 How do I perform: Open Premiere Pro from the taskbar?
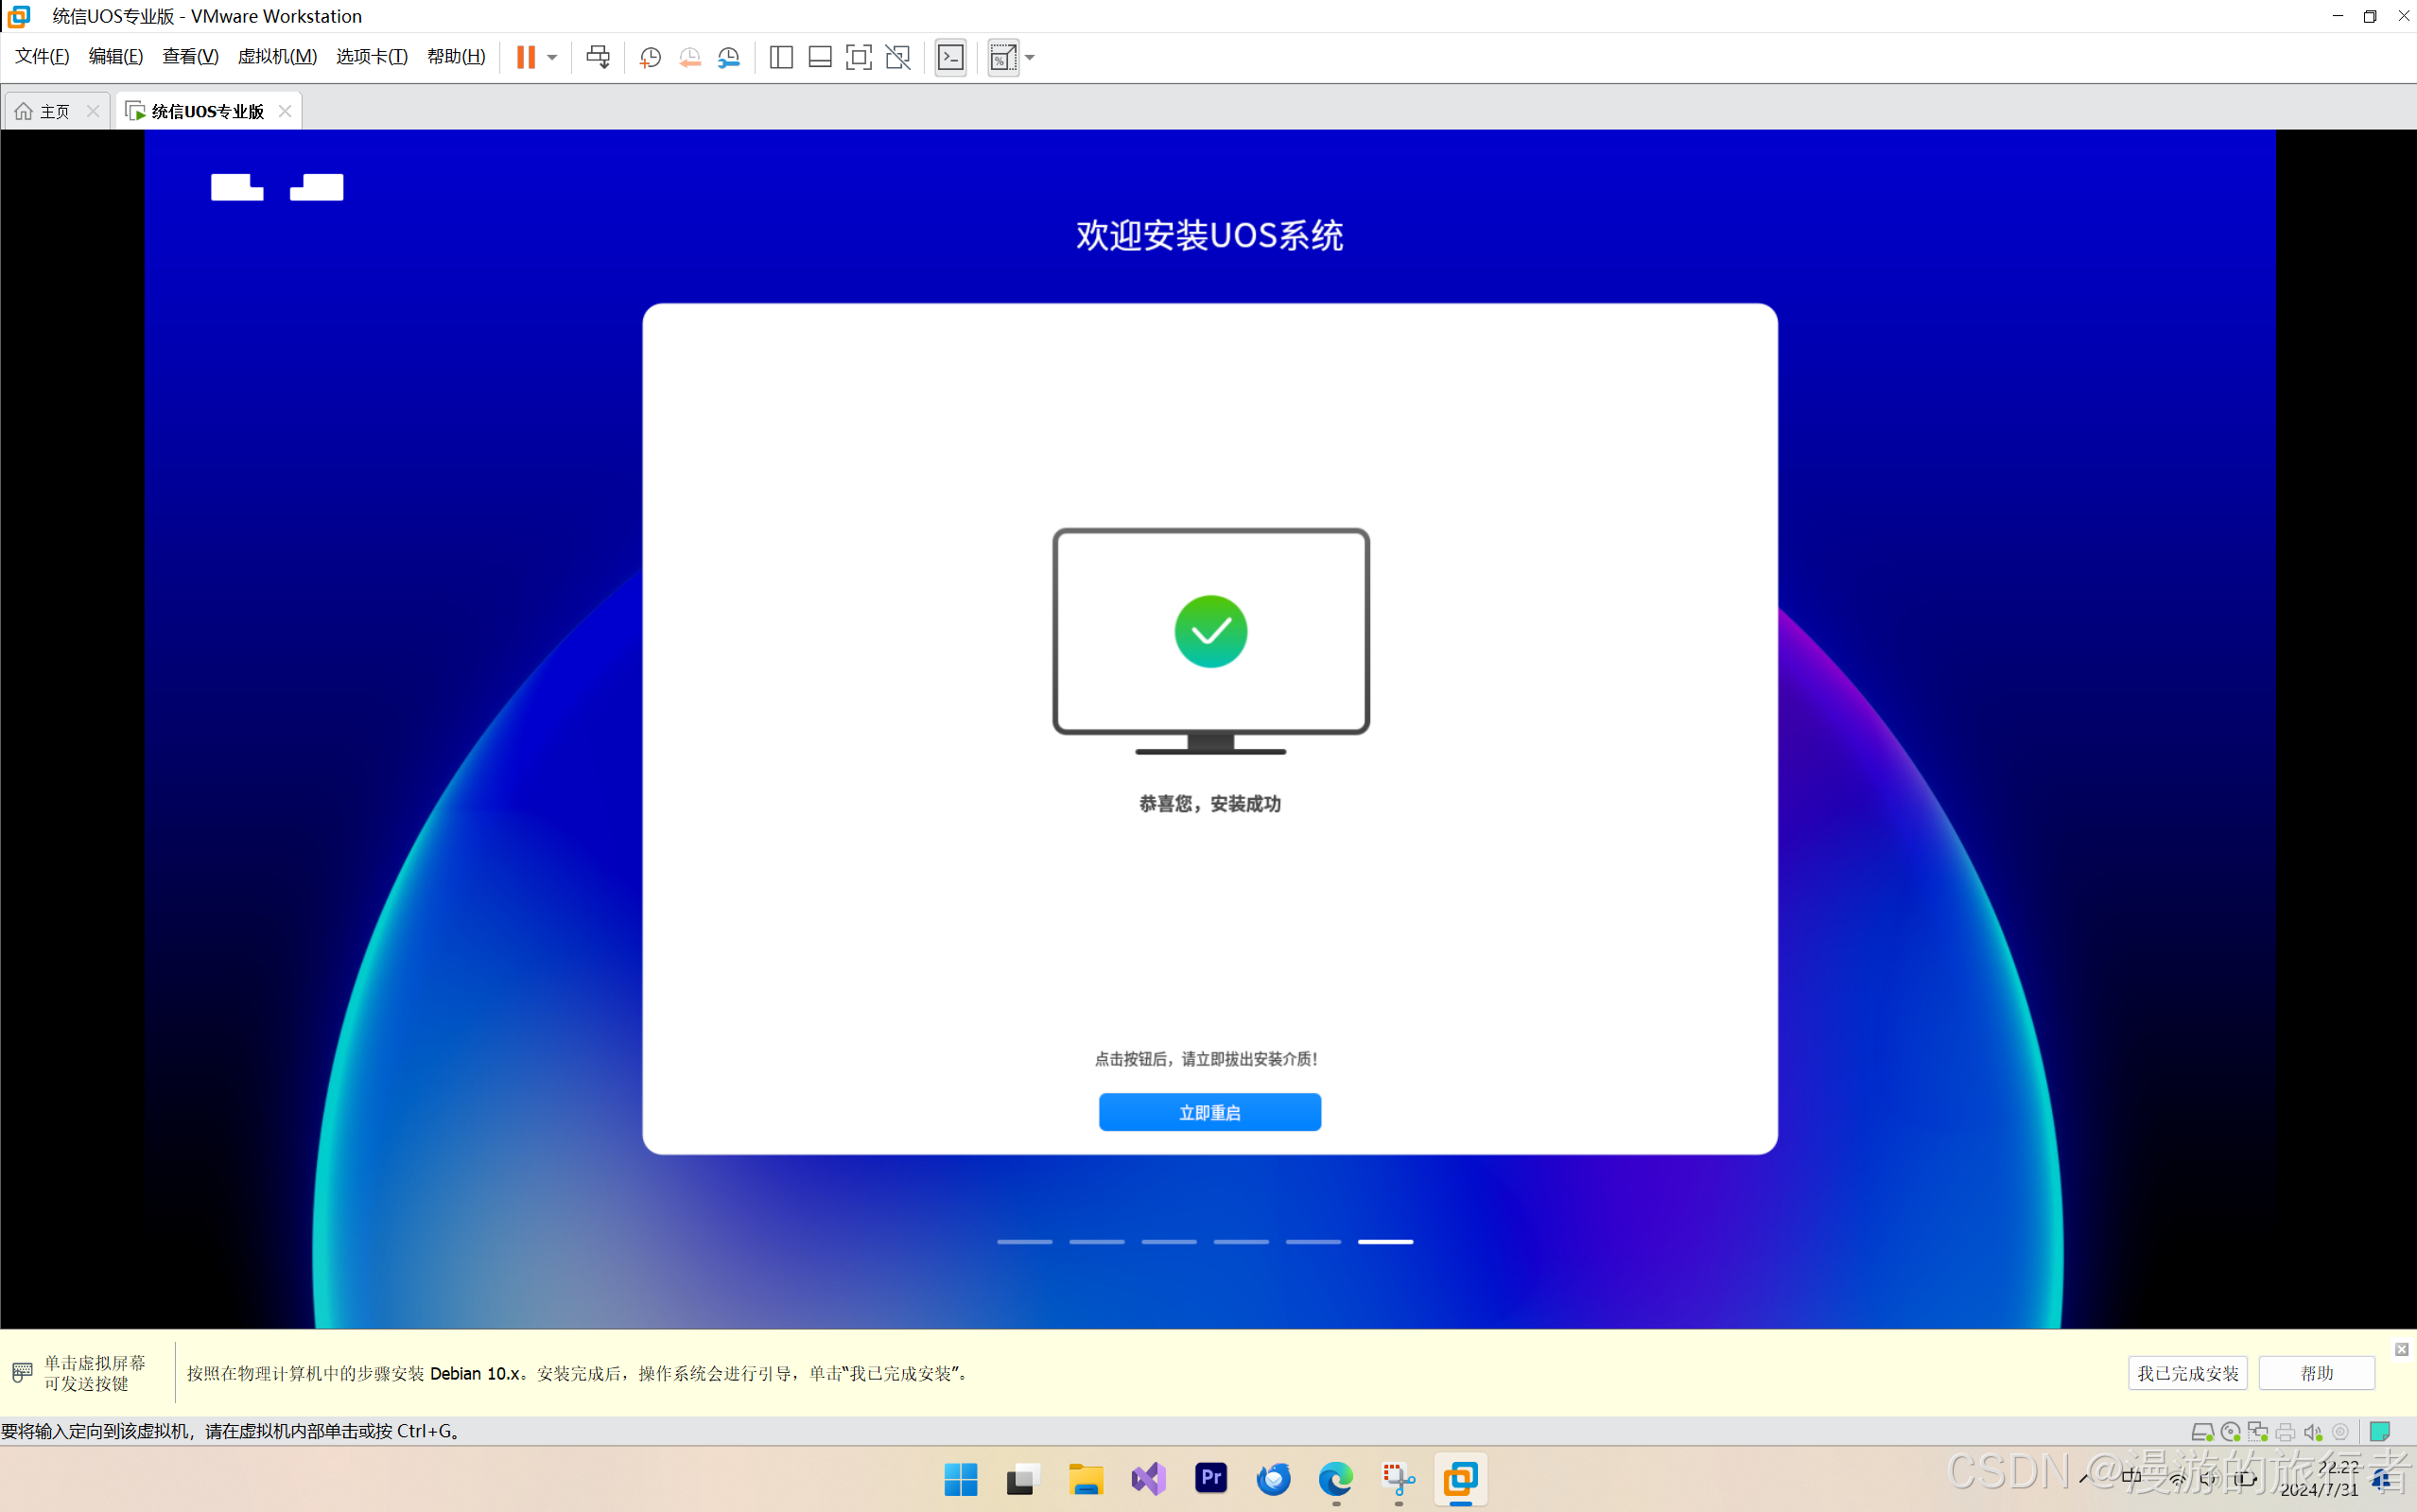click(x=1211, y=1478)
